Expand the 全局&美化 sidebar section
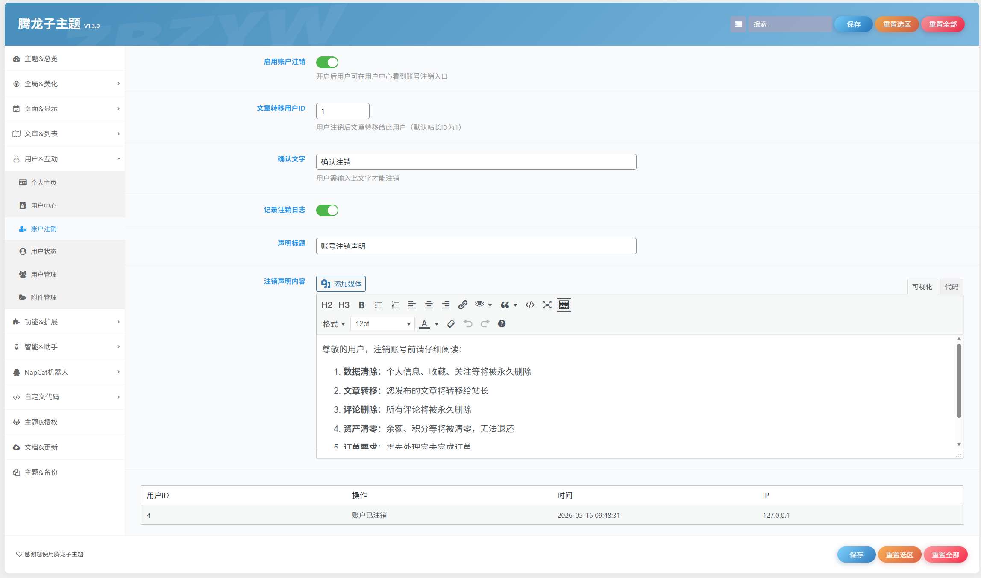The width and height of the screenshot is (981, 578). click(65, 84)
